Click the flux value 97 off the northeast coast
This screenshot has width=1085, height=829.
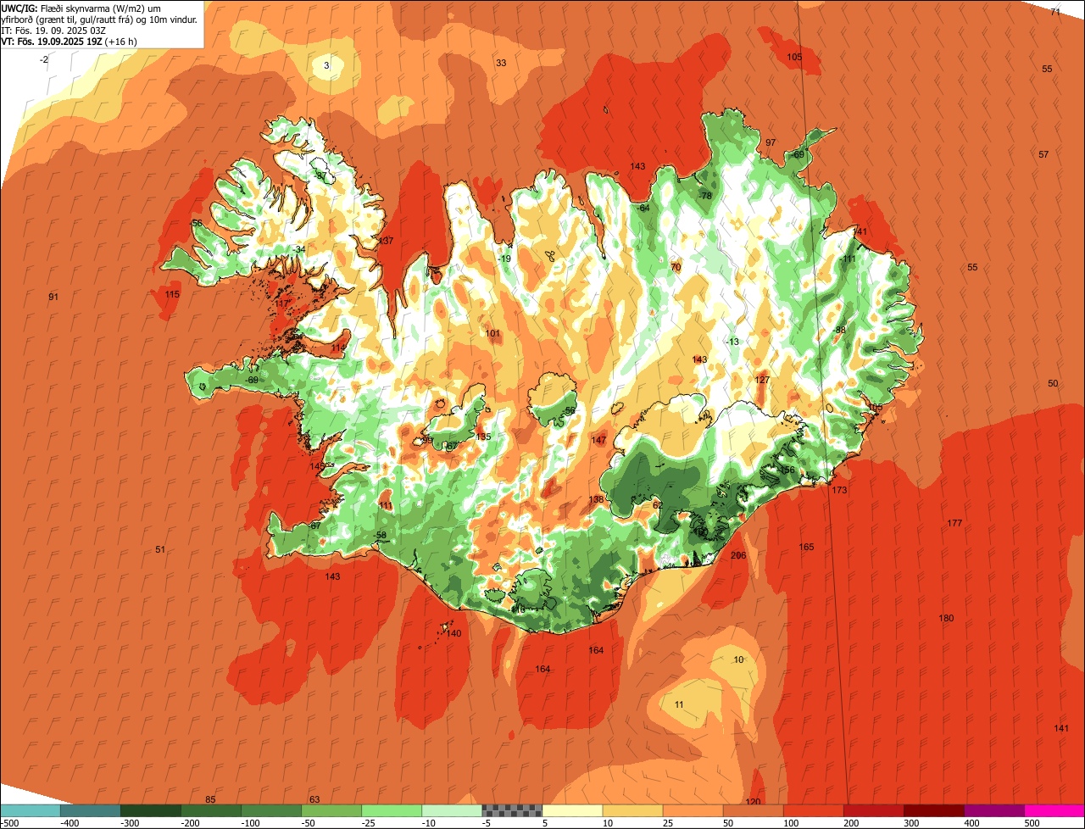pos(771,142)
